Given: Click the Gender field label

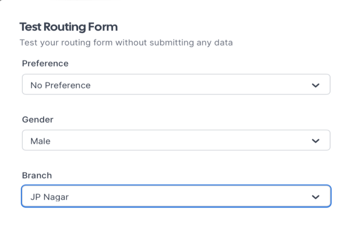Looking at the screenshot, I should coord(37,119).
